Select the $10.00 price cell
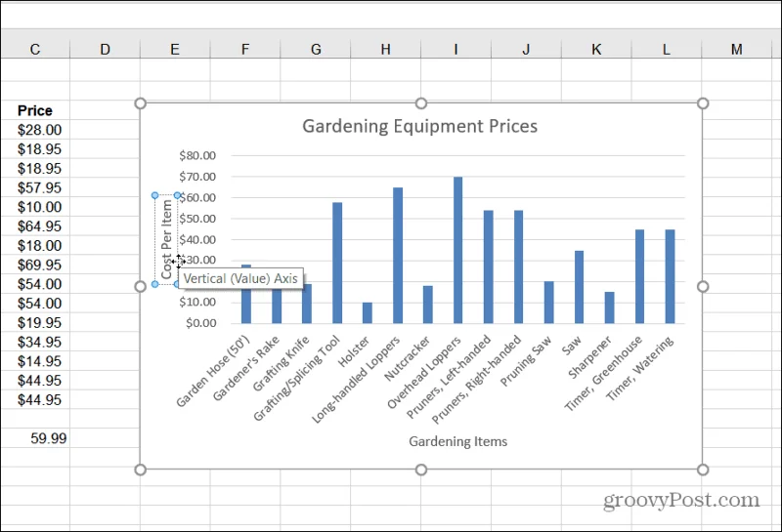782x532 pixels. pyautogui.click(x=35, y=207)
